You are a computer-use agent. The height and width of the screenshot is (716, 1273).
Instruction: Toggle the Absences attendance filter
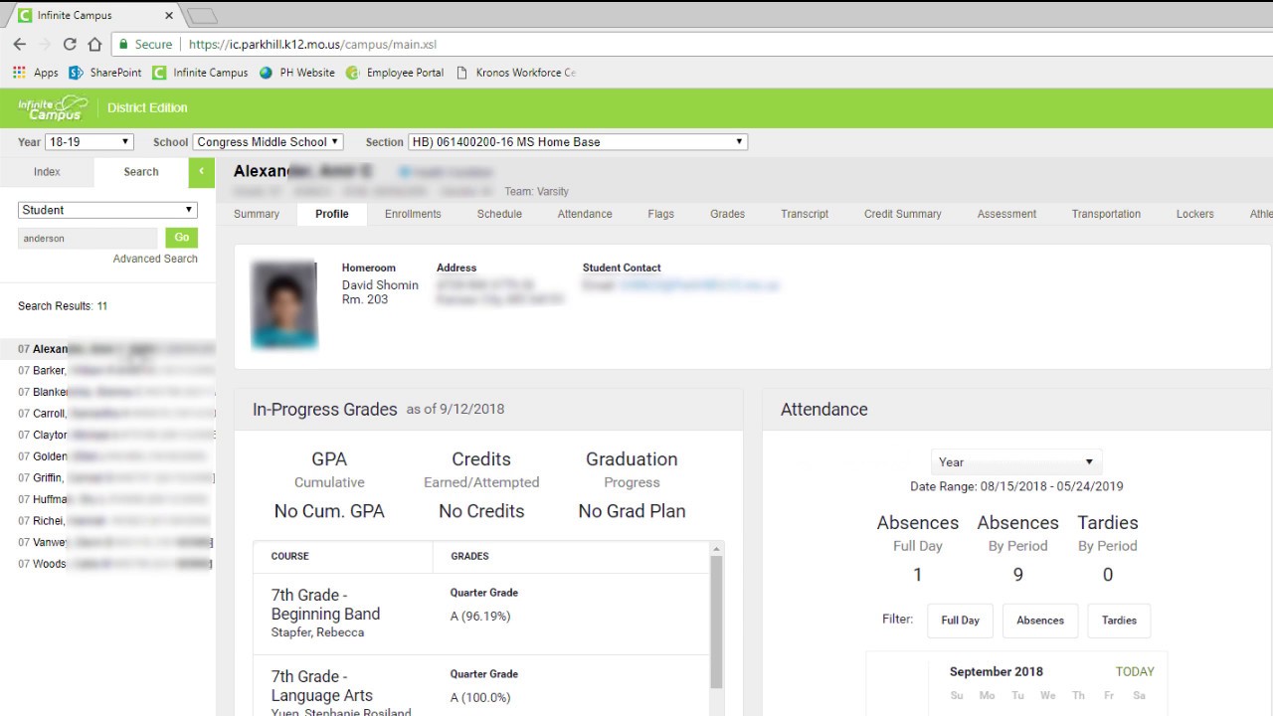(x=1040, y=621)
